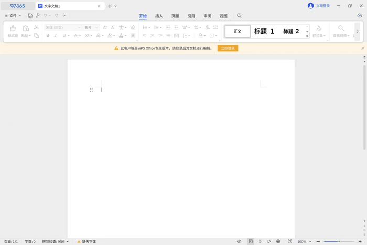Click the save icon in quick access bar
This screenshot has height=245, width=367.
click(30, 16)
